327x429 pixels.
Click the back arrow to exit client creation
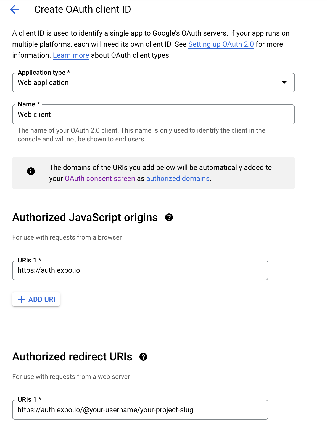tap(15, 9)
